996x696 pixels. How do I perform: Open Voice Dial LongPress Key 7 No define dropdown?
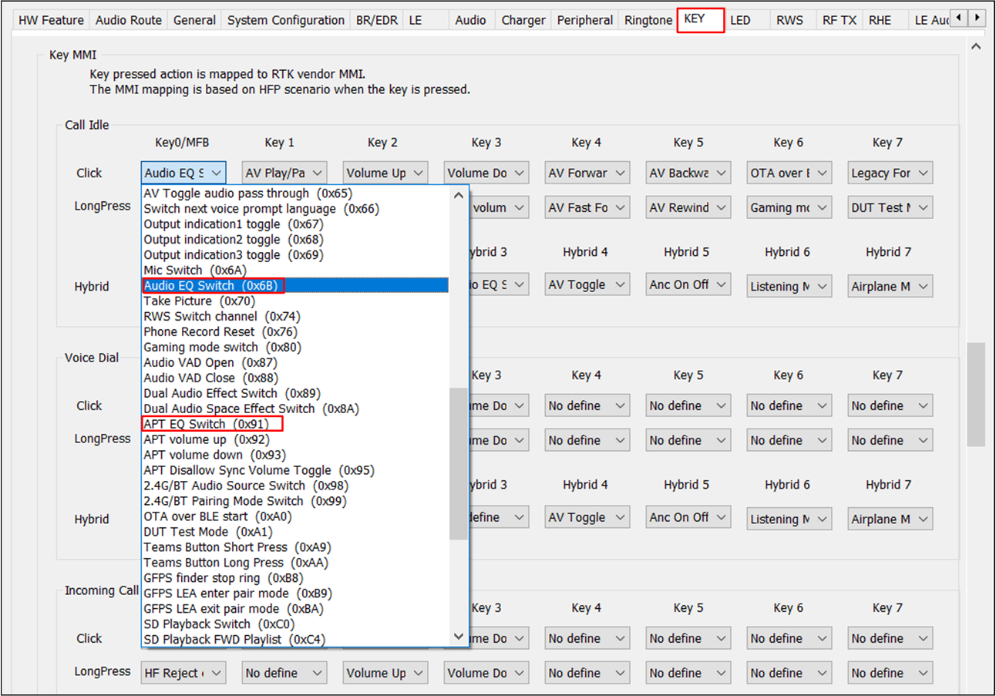[x=890, y=440]
